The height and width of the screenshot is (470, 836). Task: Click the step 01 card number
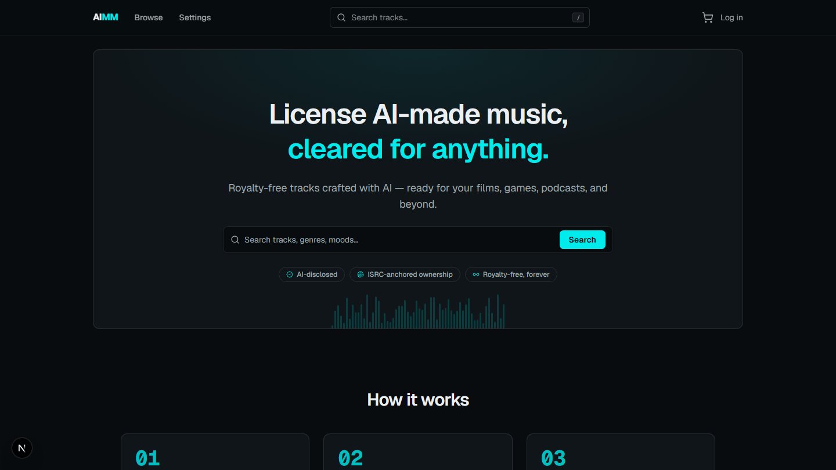pos(147,458)
